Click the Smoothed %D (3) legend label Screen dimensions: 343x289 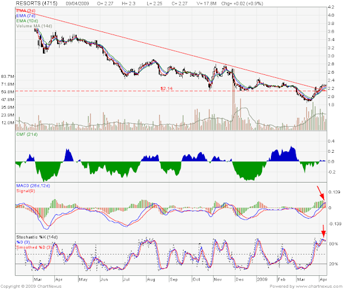(34, 247)
